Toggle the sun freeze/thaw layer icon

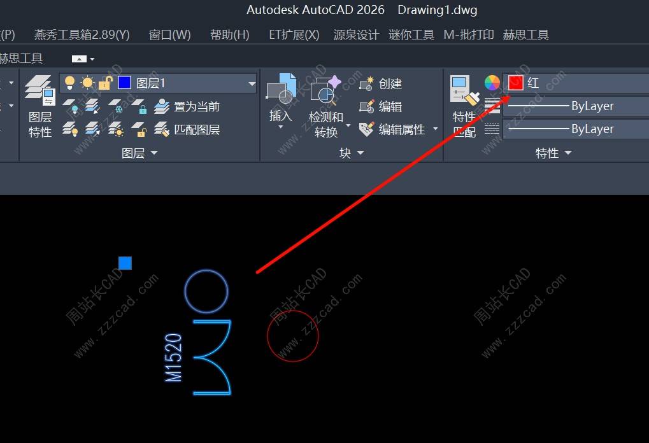click(x=87, y=83)
